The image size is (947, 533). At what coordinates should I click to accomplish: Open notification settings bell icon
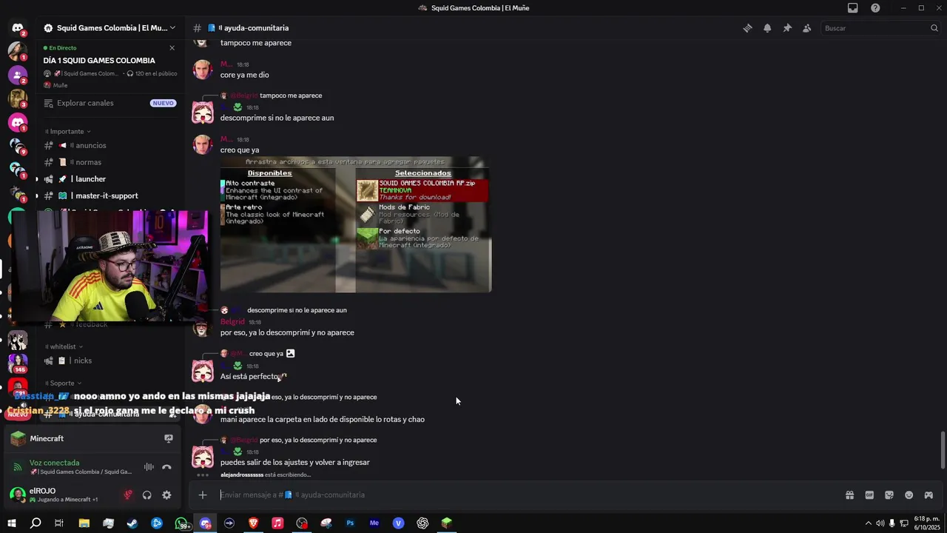(767, 28)
